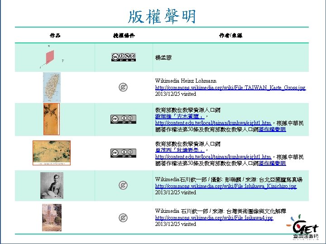
Task: Click the Wikimedia 石川欽一郎 / 攝影 credit line
Action: [229, 179]
